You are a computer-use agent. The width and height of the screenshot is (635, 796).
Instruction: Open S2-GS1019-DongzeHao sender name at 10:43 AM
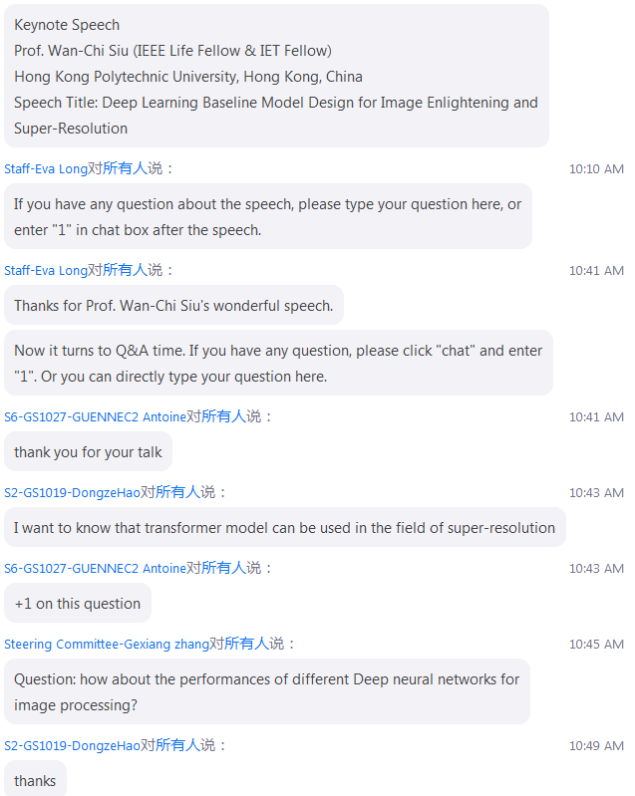(72, 492)
